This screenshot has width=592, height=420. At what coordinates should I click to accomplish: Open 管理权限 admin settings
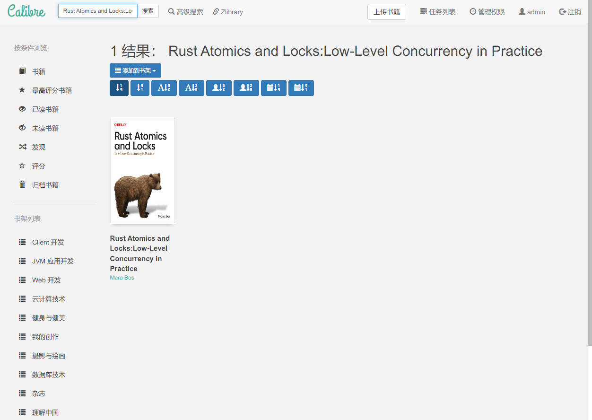[x=487, y=12]
